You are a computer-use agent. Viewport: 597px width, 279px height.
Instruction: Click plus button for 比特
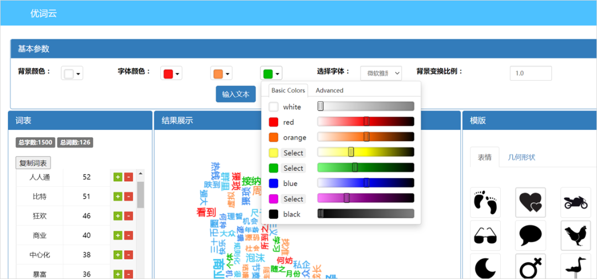pos(118,196)
